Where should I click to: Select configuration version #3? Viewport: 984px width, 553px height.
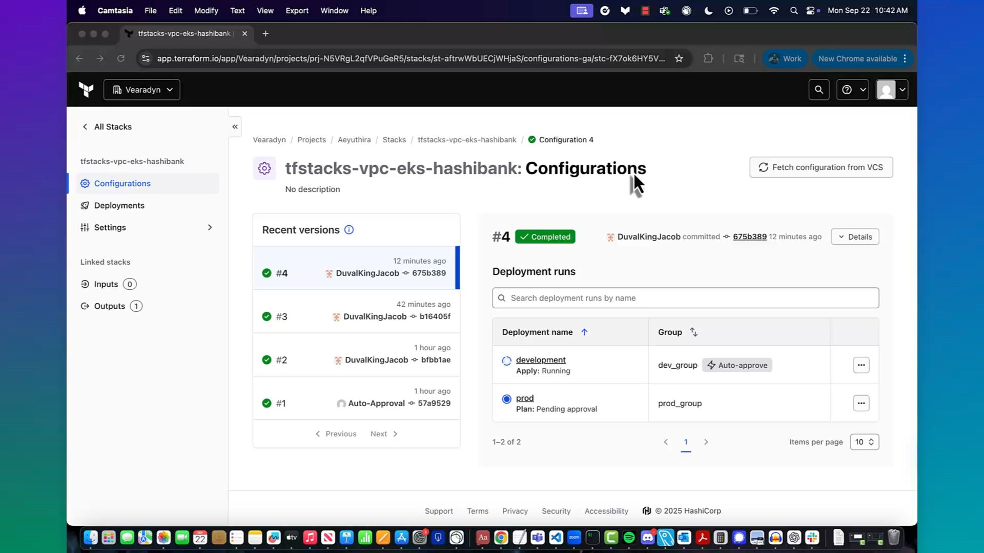(x=356, y=311)
